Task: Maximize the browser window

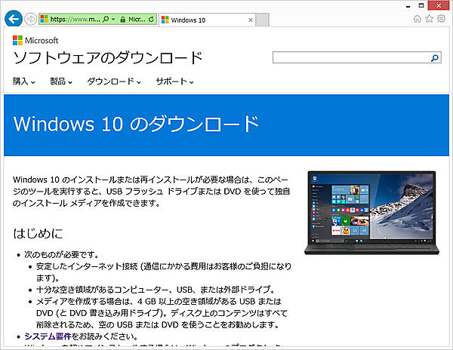Action: [x=421, y=5]
